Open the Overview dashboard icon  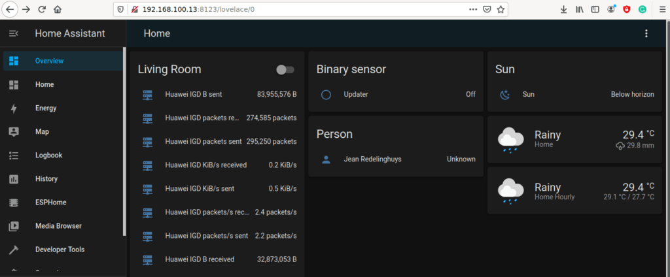14,61
